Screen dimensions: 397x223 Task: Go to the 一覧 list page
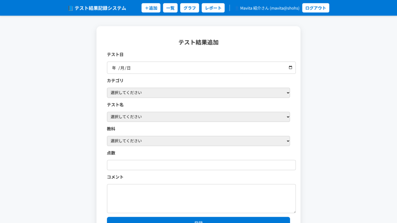click(x=170, y=8)
